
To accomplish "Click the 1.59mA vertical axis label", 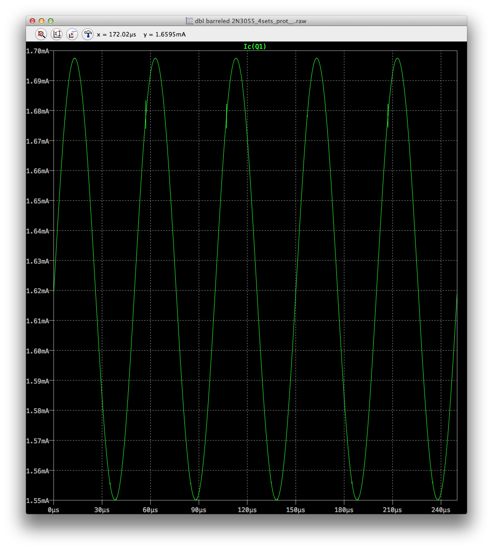I will coord(37,381).
